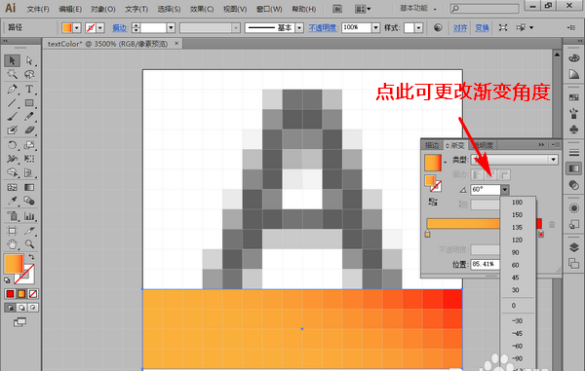Open opacity 100% dropdown arrow

click(x=375, y=27)
